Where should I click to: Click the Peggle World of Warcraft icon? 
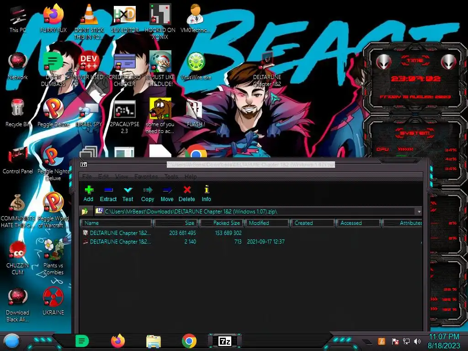(53, 210)
